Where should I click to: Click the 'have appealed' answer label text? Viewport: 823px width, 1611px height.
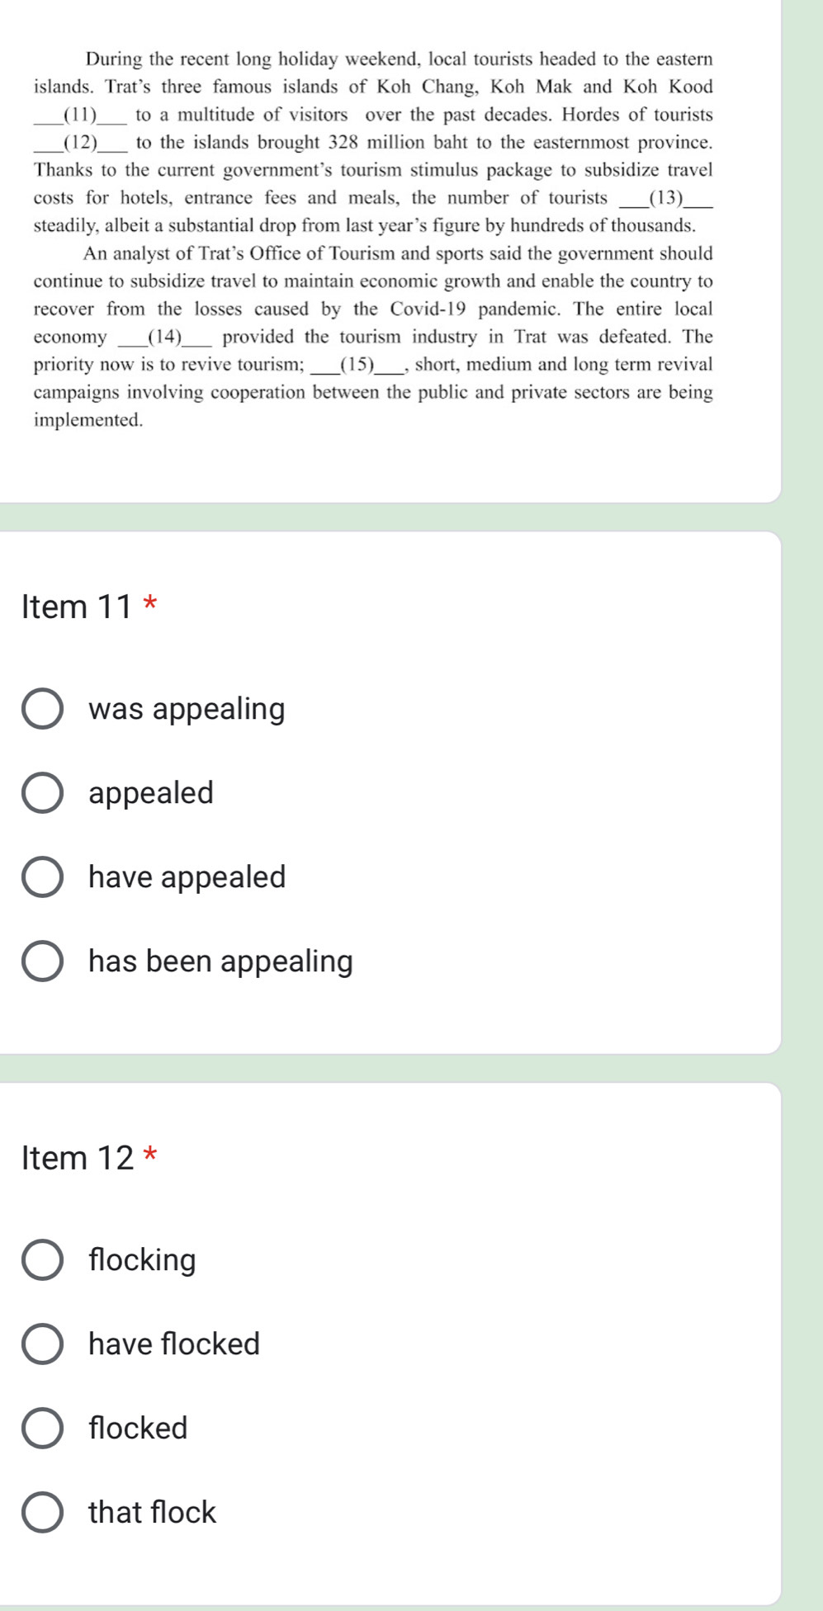pyautogui.click(x=187, y=877)
